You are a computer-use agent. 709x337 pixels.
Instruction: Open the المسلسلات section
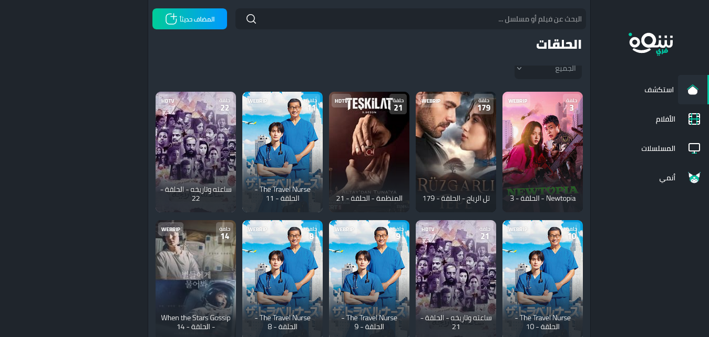point(658,148)
